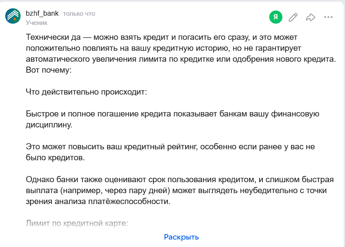Click the faded "Лимит по кредитной карте:" heading
The image size is (345, 247).
click(x=77, y=223)
